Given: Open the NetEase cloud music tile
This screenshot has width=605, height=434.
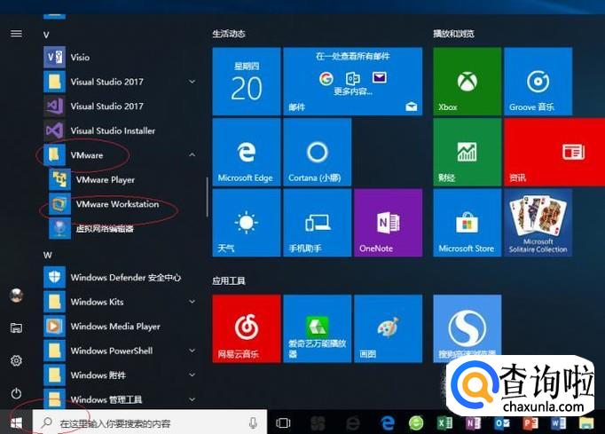Looking at the screenshot, I should point(246,328).
